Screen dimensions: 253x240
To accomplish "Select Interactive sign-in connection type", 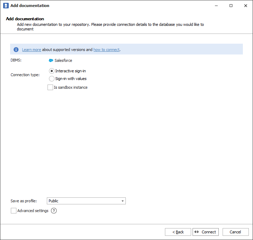I will 52,71.
